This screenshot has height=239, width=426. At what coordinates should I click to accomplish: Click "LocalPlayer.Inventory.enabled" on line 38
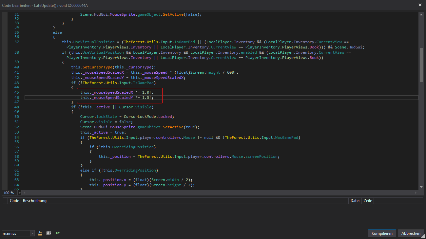[223, 52]
